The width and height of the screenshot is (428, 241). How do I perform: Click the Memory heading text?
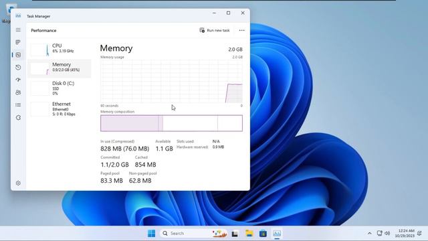[116, 48]
